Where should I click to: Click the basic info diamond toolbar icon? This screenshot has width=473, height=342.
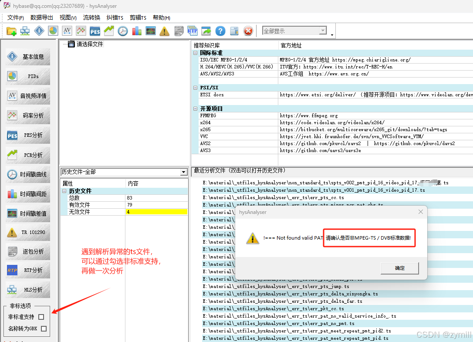coord(39,31)
